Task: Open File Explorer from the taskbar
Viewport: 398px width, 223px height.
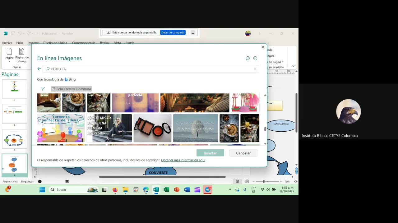Action: (x=125, y=190)
